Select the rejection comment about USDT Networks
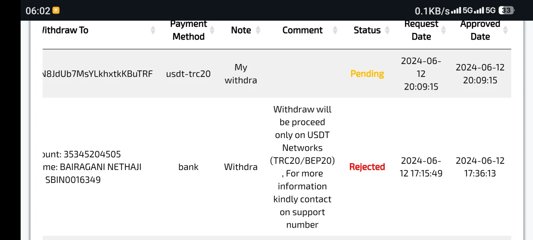The width and height of the screenshot is (533, 240). (302, 167)
